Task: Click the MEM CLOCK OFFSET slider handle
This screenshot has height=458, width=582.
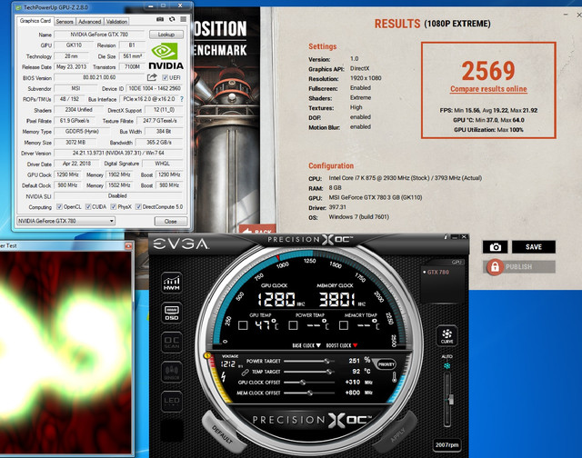Action: click(x=310, y=393)
